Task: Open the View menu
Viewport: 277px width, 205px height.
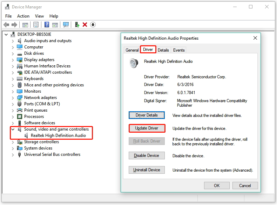Action: tap(39, 16)
